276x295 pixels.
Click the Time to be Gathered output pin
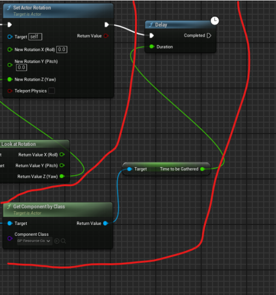pyautogui.click(x=202, y=169)
